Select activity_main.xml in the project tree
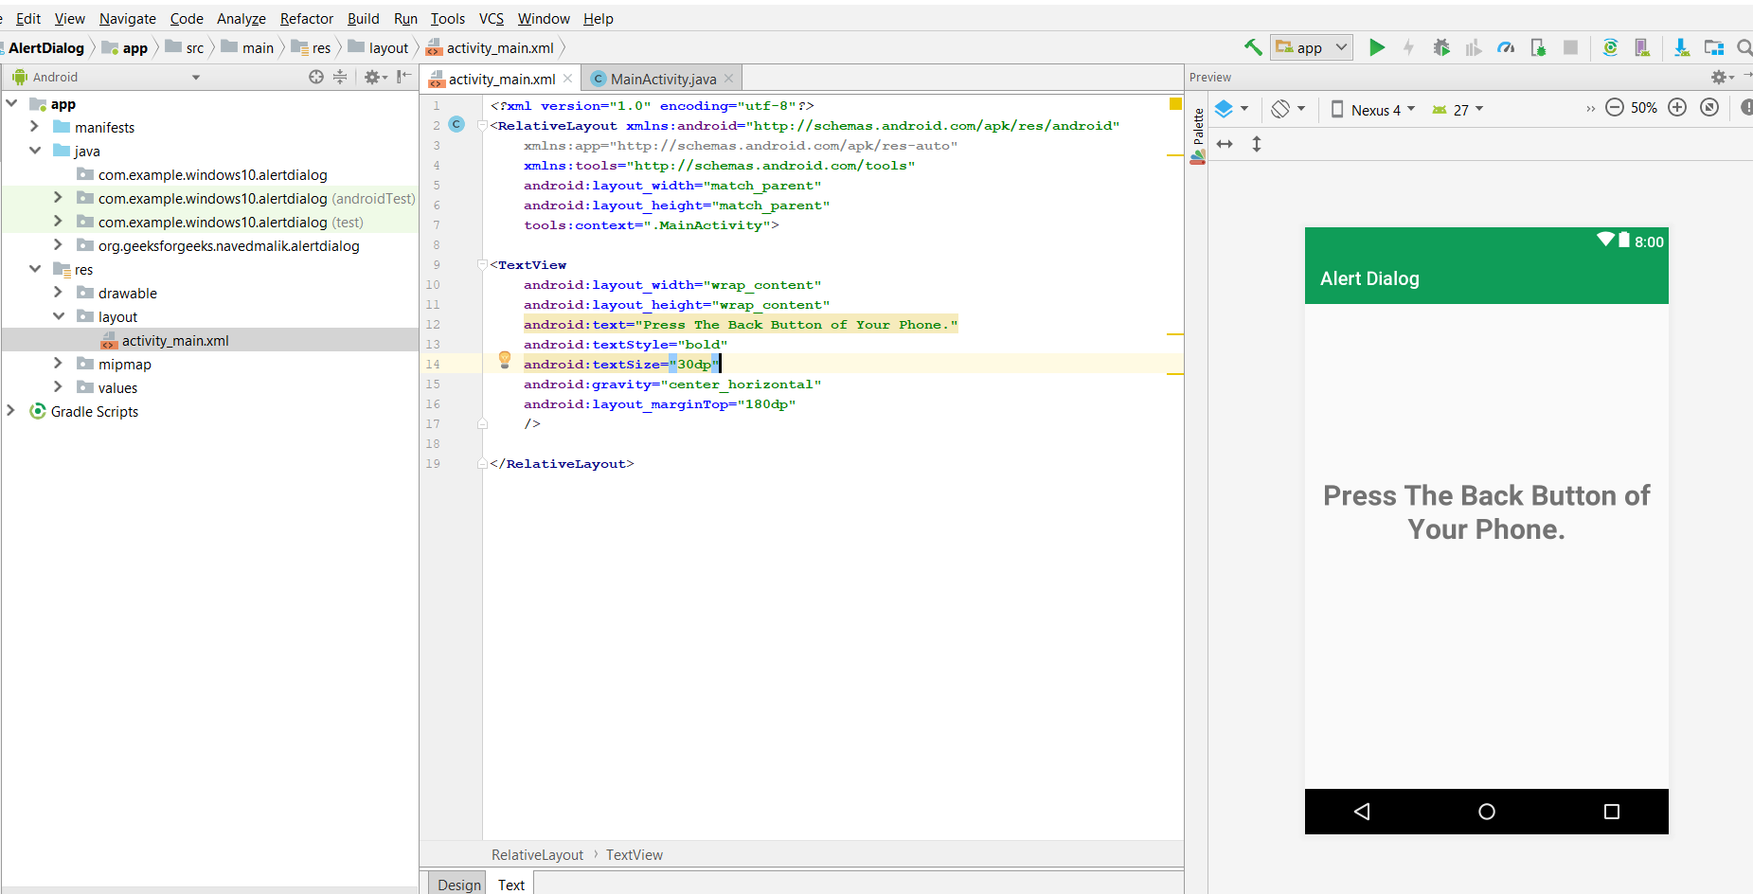The image size is (1753, 894). (x=175, y=340)
